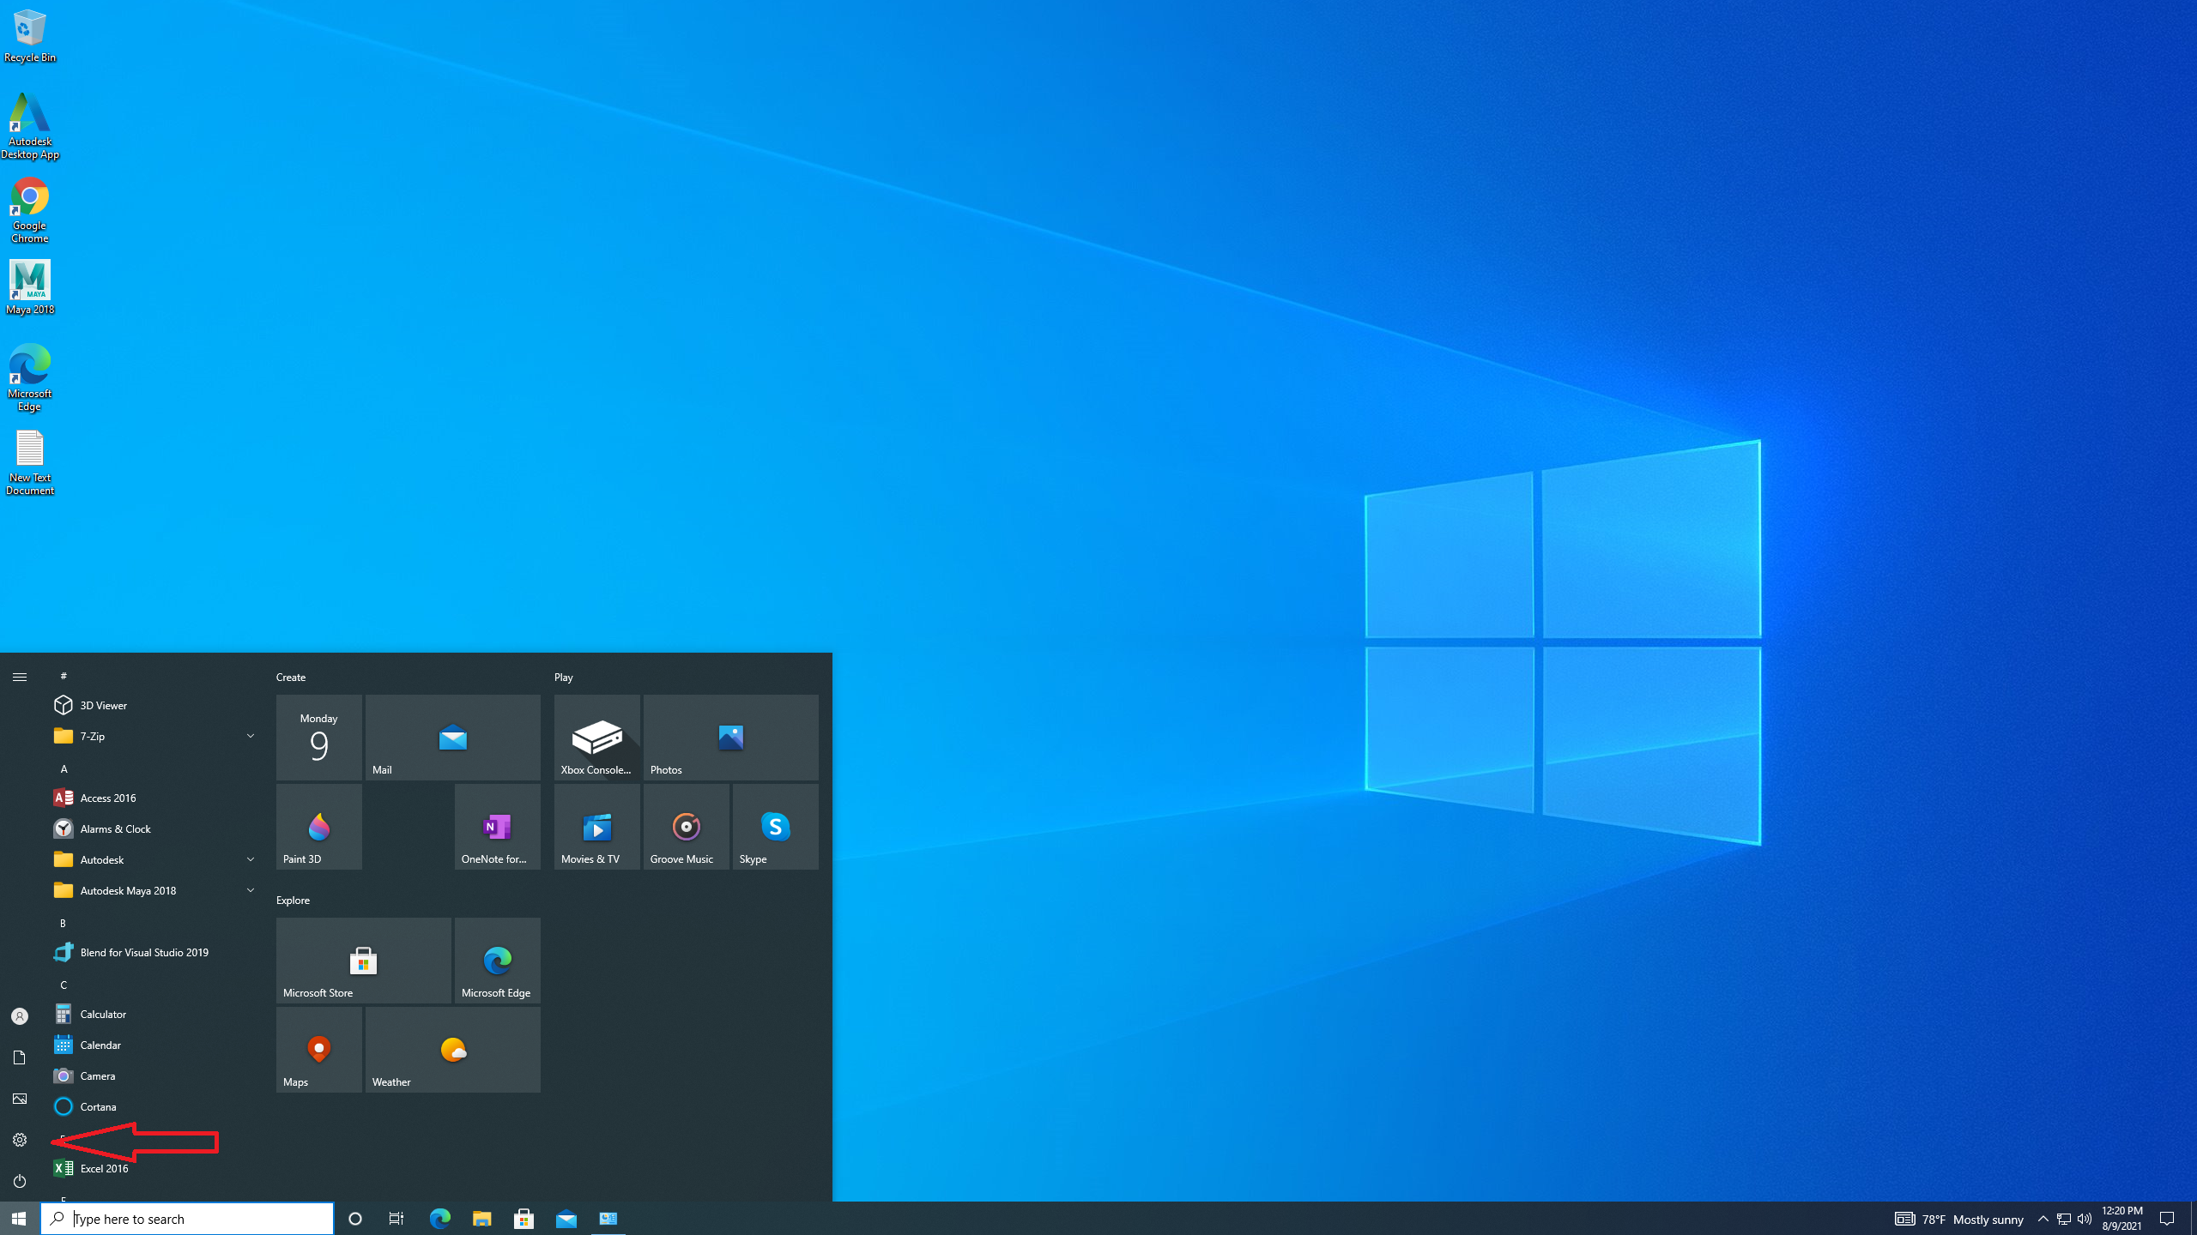Screen dimensions: 2197x1235
Task: Open the Xbox Console Companion tile
Action: (596, 737)
